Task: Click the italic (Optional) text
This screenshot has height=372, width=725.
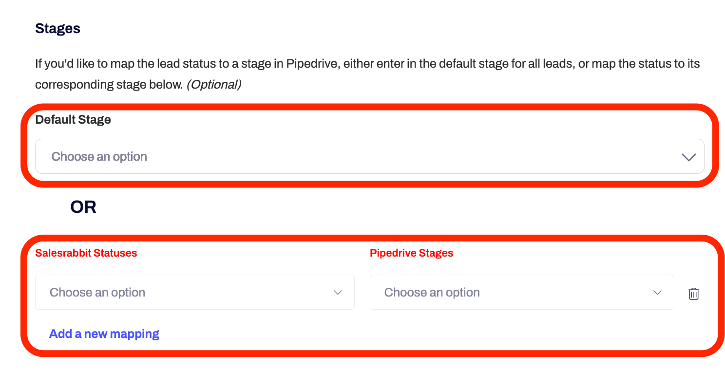Action: coord(214,85)
